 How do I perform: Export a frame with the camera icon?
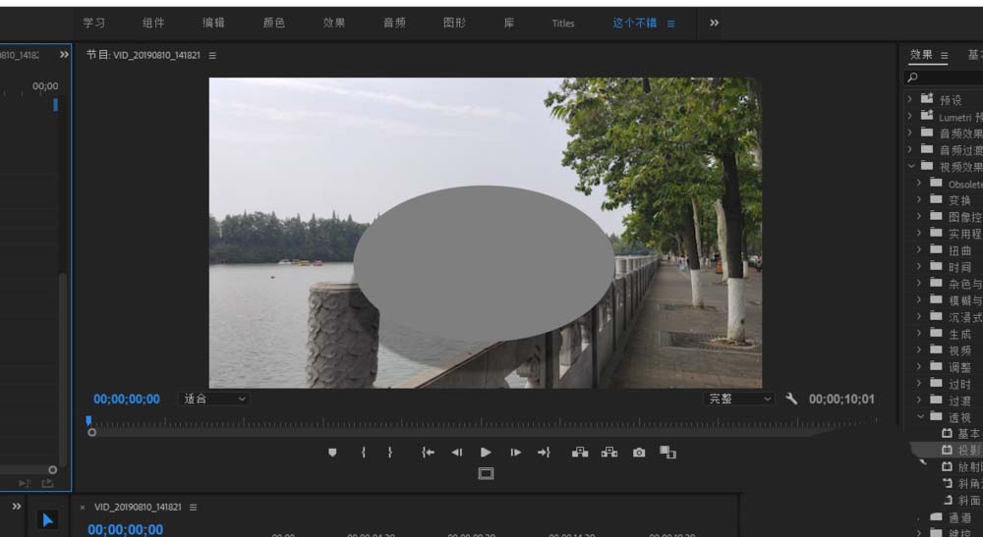(639, 453)
